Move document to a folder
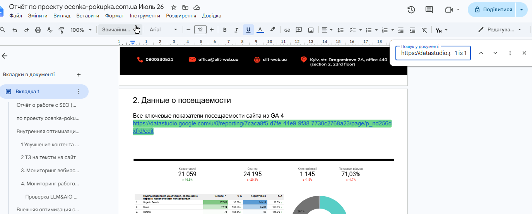 [185, 7]
